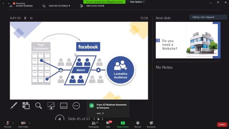Click the Next slide thumbnail preview
The image size is (229, 129).
(x=188, y=40)
